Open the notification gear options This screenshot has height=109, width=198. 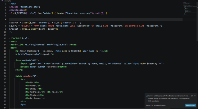click(x=192, y=96)
